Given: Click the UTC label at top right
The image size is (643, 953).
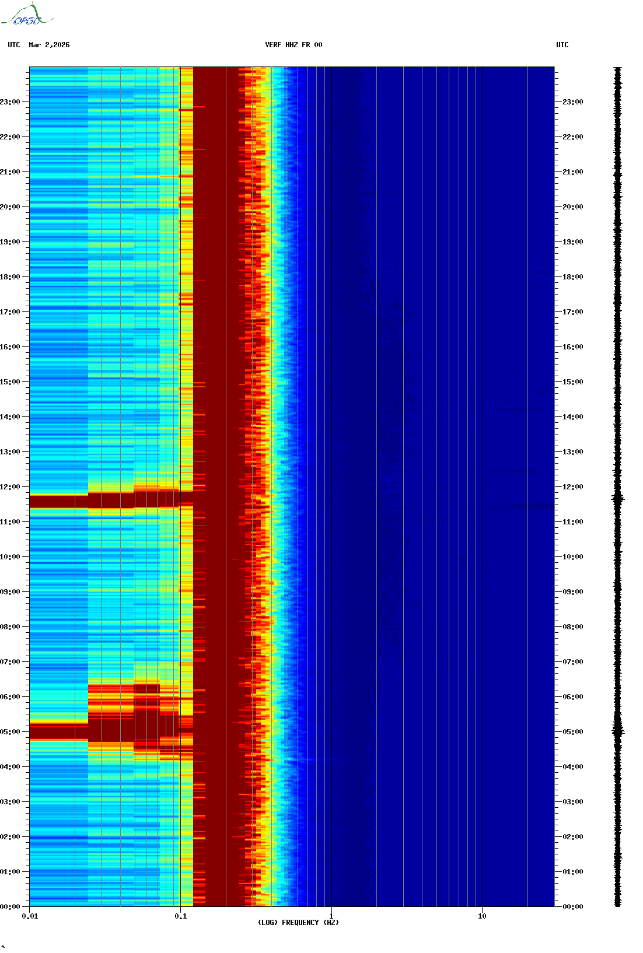Looking at the screenshot, I should (562, 45).
